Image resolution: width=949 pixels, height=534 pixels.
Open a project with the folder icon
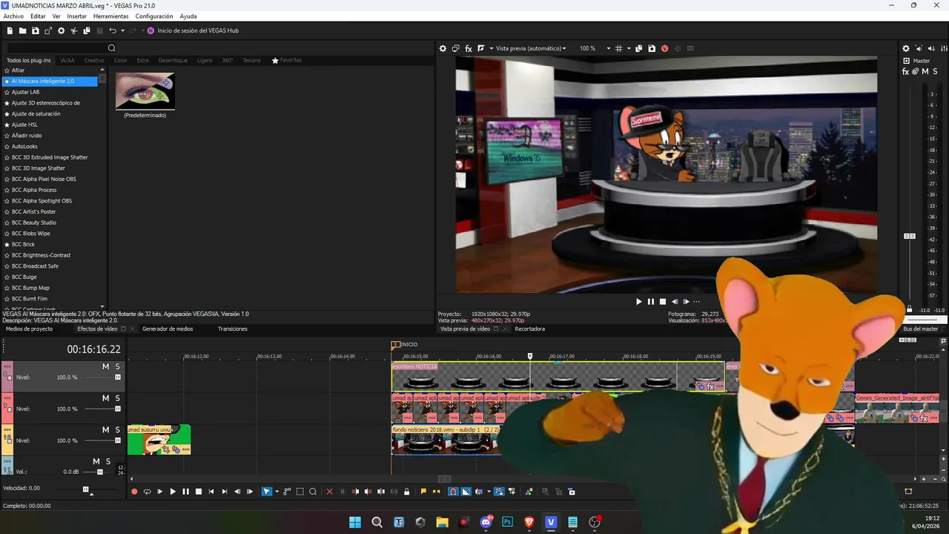(22, 30)
